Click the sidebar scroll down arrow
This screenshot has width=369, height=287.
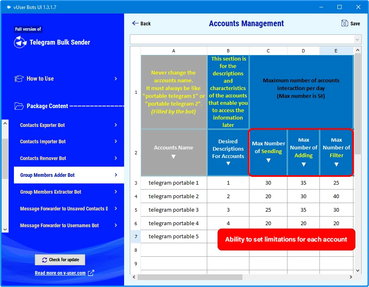click(x=5, y=229)
